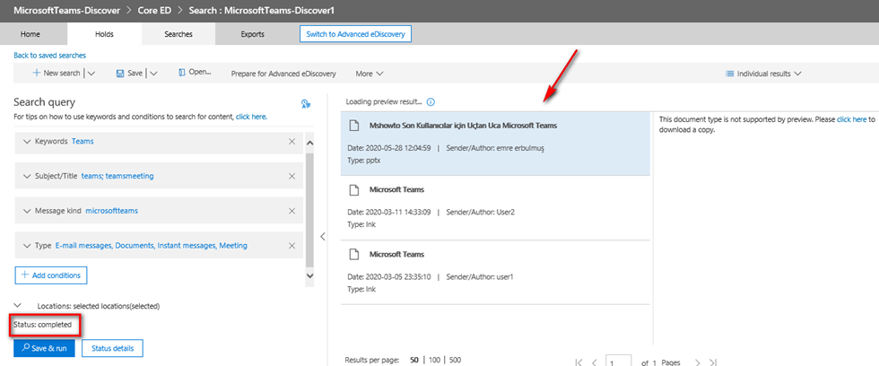Follow the Back to saved searches link
Viewport: 879px width, 366px height.
[x=50, y=56]
